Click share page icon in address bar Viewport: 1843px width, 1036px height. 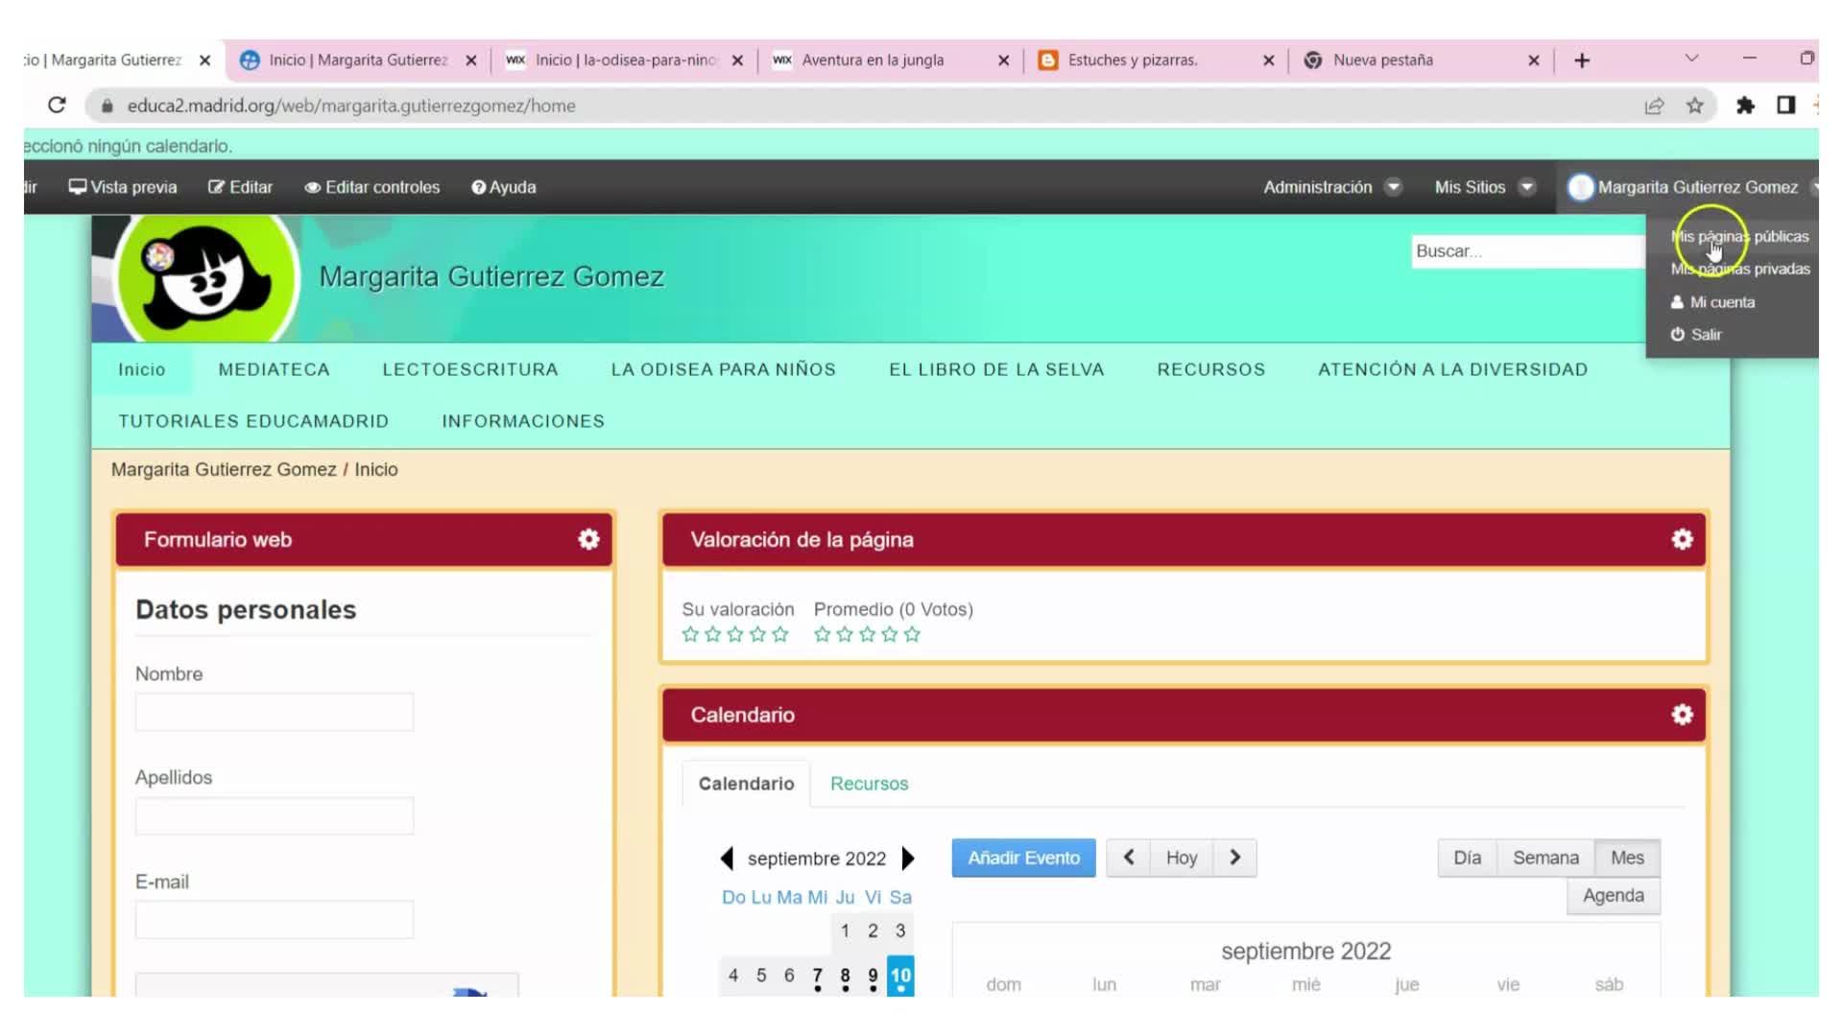(1653, 106)
